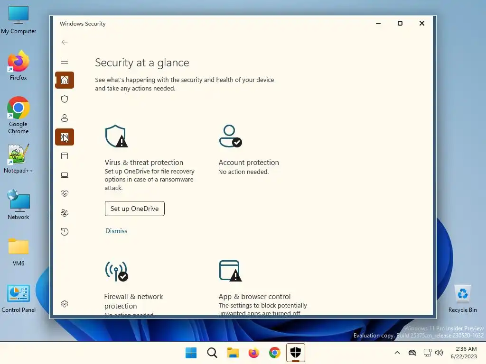The image size is (486, 364).
Task: Open the hamburger navigation menu
Action: point(65,61)
